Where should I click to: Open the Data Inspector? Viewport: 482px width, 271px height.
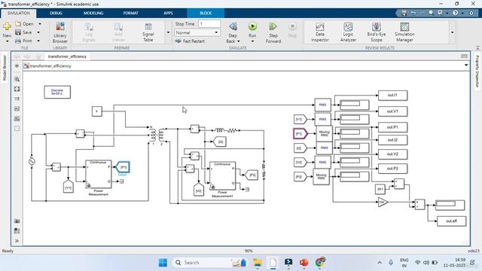coord(319,32)
